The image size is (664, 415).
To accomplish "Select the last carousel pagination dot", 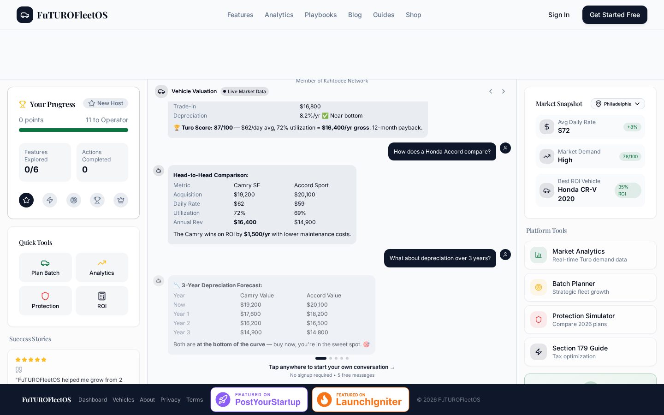I will click(x=347, y=358).
